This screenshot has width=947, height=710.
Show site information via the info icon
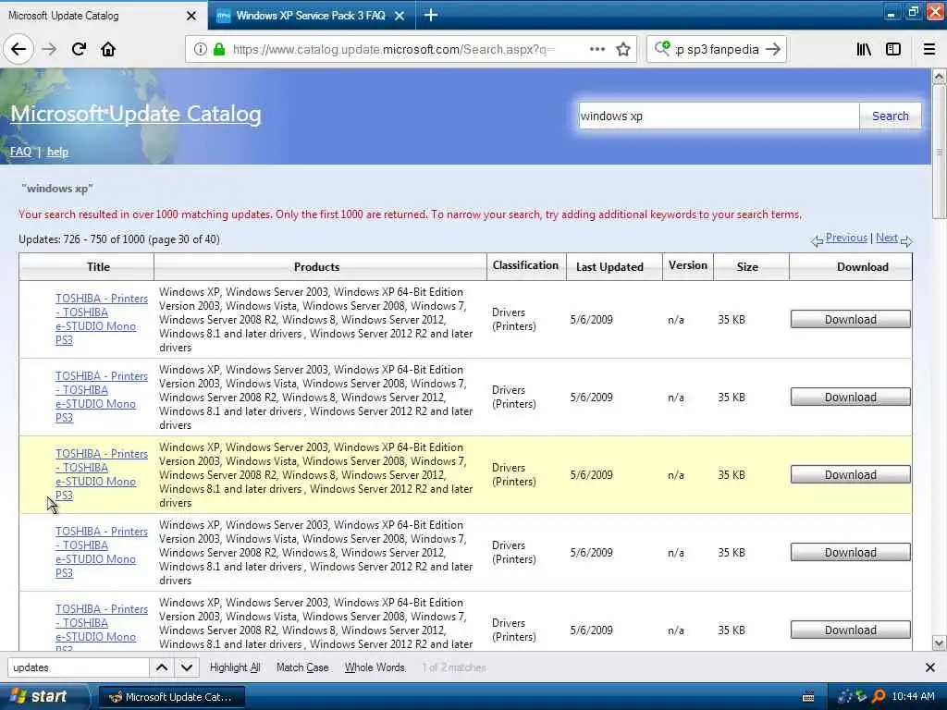200,49
